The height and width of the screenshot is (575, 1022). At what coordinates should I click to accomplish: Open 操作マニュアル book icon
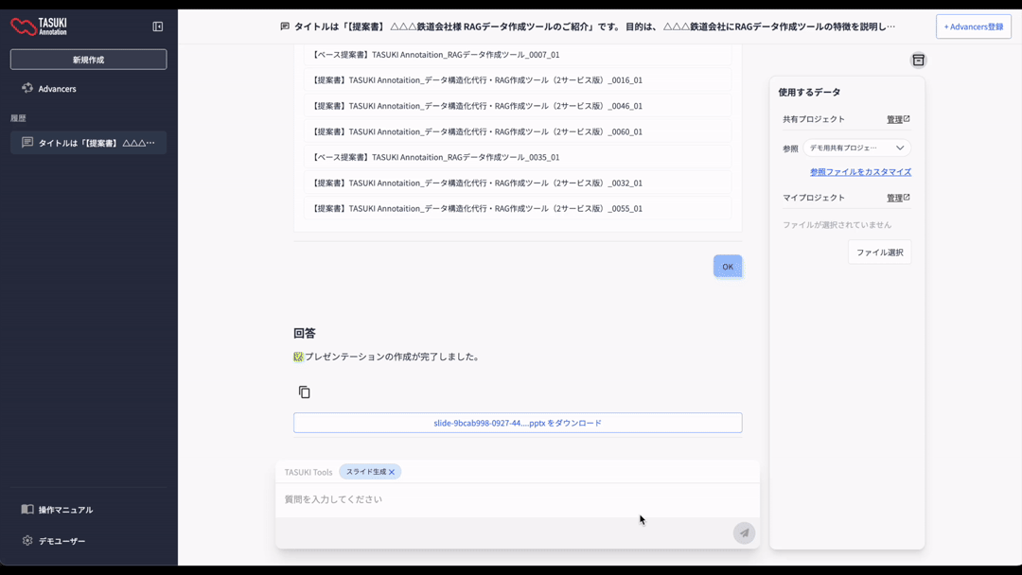27,510
